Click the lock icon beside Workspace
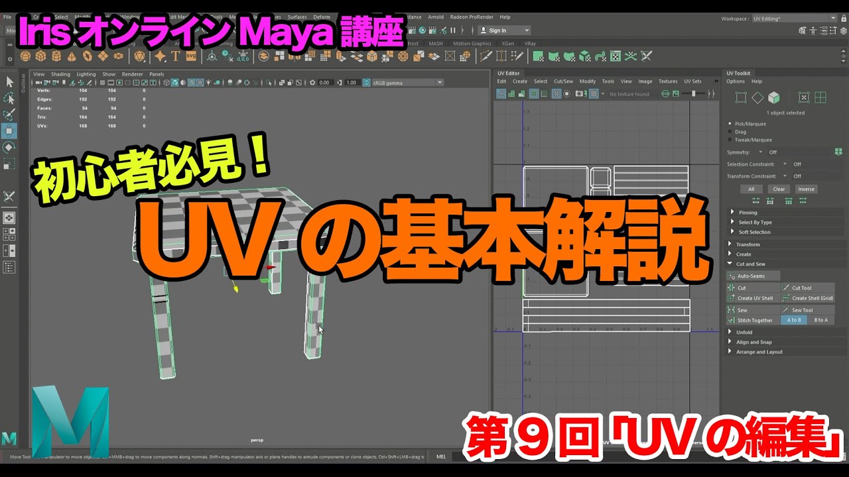Viewport: 849px width, 477px height. pyautogui.click(x=844, y=19)
